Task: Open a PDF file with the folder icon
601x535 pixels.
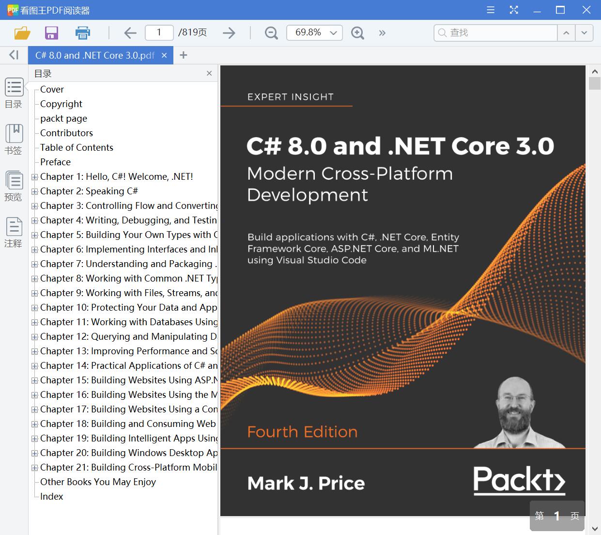Action: pyautogui.click(x=21, y=32)
